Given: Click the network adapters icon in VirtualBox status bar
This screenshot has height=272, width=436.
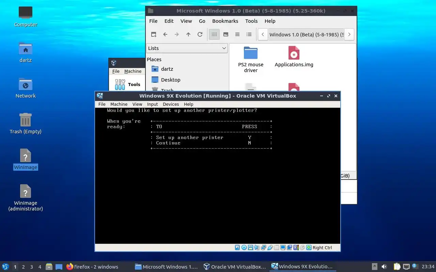Looking at the screenshot, I should point(263,248).
